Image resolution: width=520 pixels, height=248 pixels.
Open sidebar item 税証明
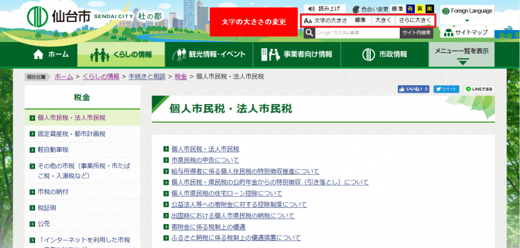(x=82, y=208)
